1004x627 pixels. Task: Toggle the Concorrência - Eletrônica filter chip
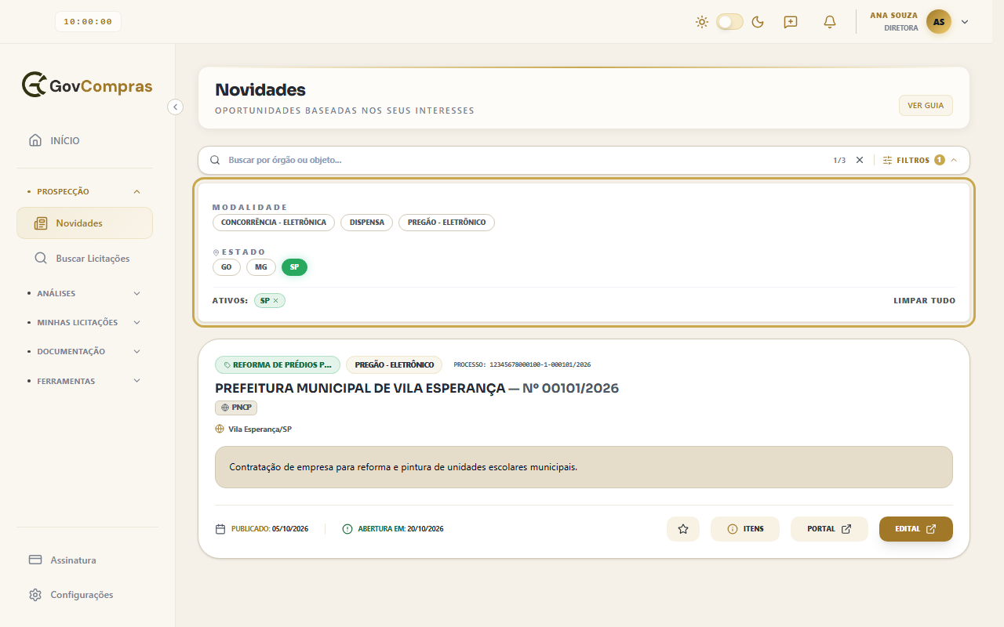tap(274, 223)
